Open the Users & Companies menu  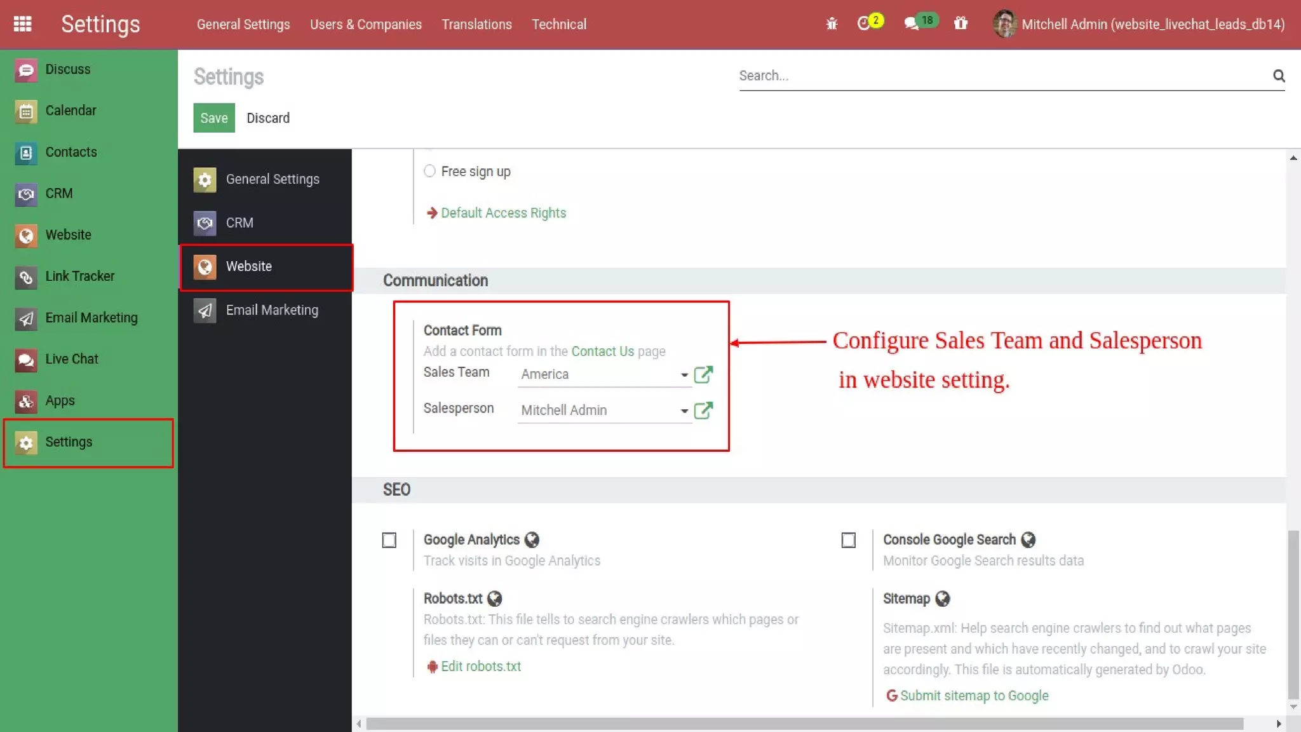[x=365, y=24]
